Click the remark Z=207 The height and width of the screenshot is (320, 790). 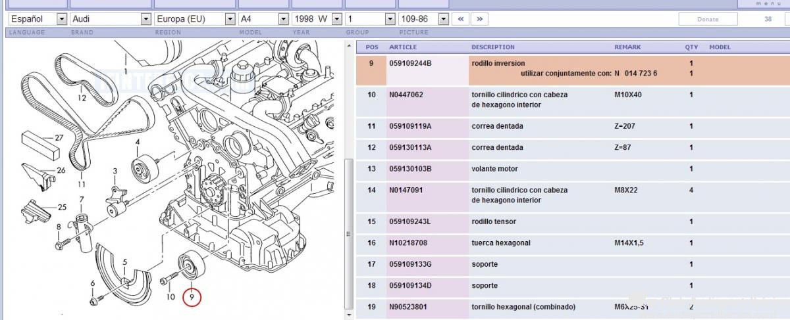point(624,126)
